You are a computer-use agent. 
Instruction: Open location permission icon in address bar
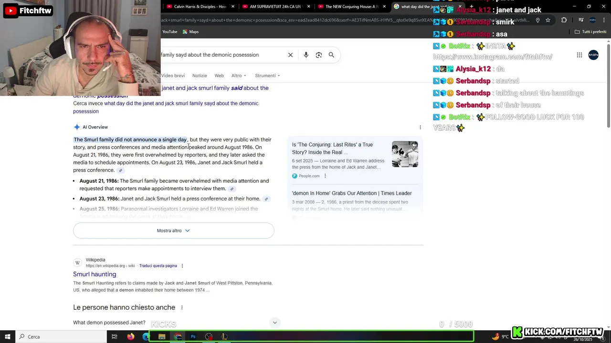(537, 20)
